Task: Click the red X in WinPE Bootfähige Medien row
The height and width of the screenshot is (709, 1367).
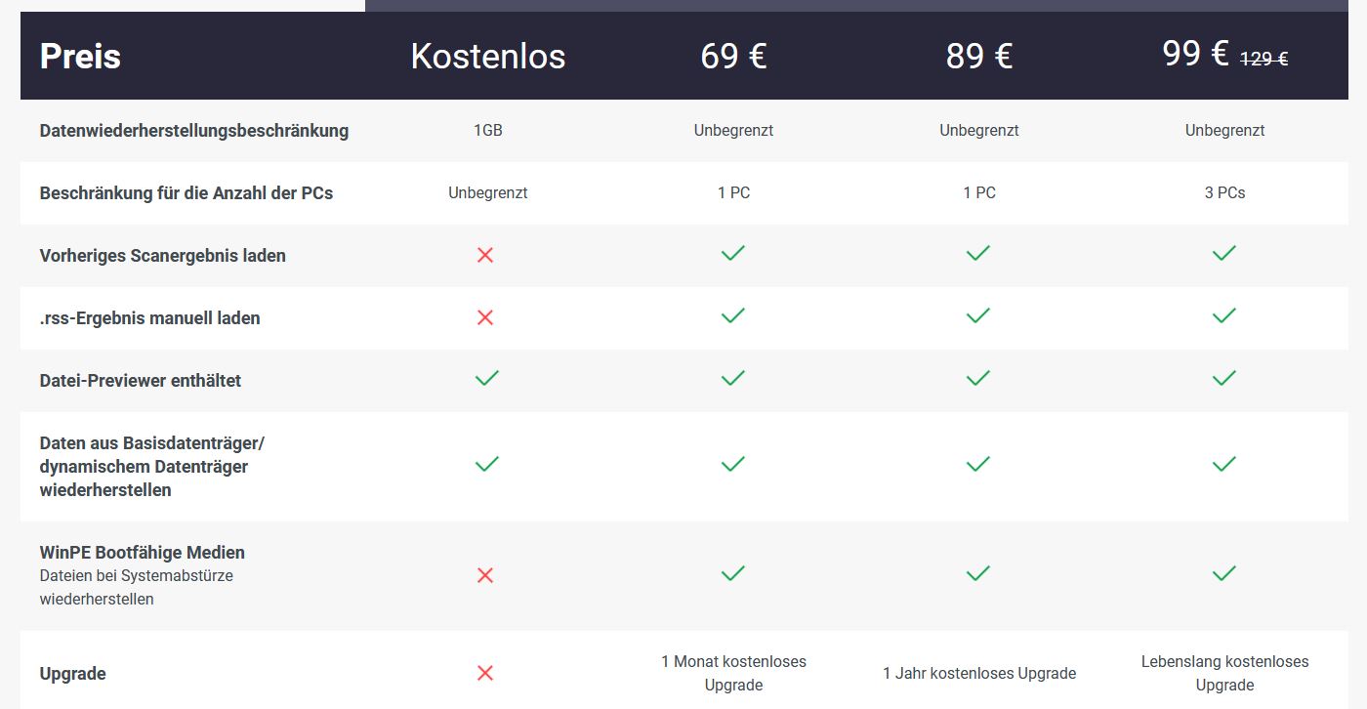Action: [485, 575]
